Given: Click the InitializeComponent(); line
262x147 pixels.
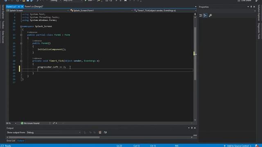Looking at the screenshot, I should 52,49.
